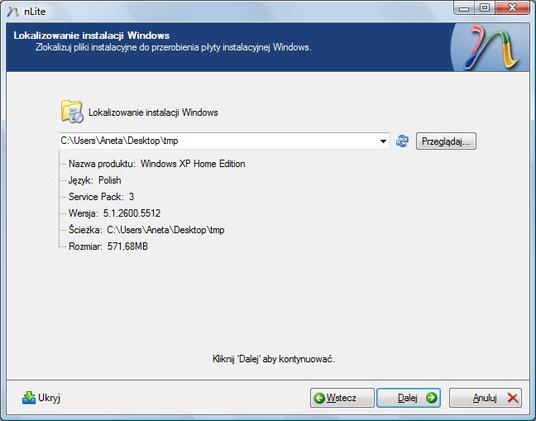Select the 'Ścieżka: C:\Users\Aneta\Desktop\tmp' row
Viewport: 536px width, 421px height.
tap(146, 230)
